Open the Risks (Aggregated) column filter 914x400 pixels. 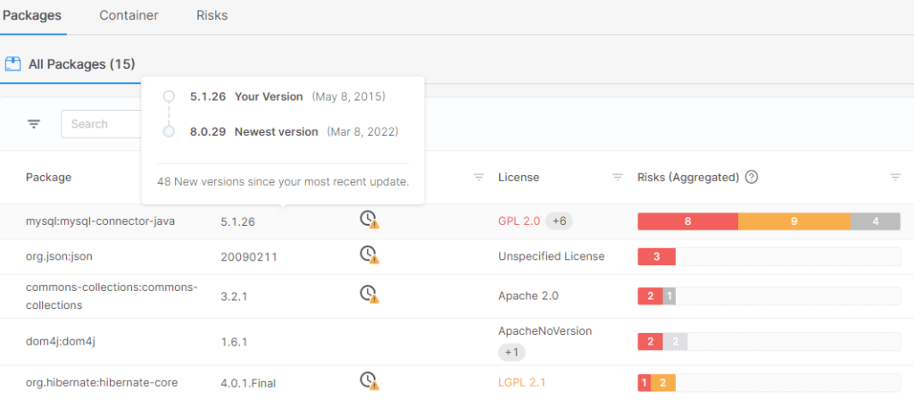tap(895, 178)
